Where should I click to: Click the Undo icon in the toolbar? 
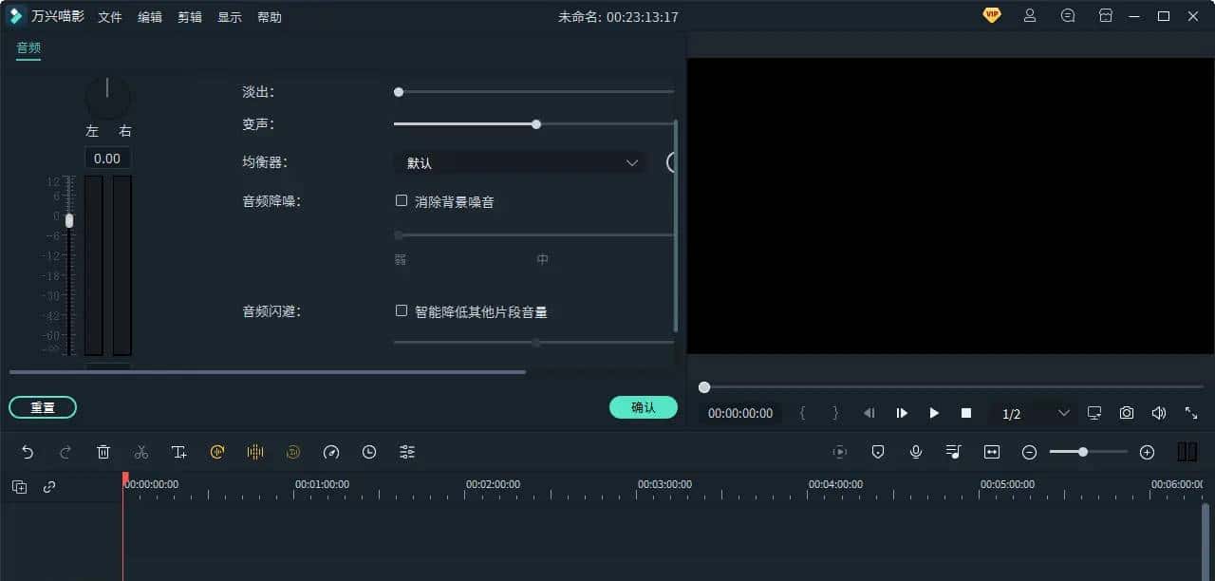28,452
